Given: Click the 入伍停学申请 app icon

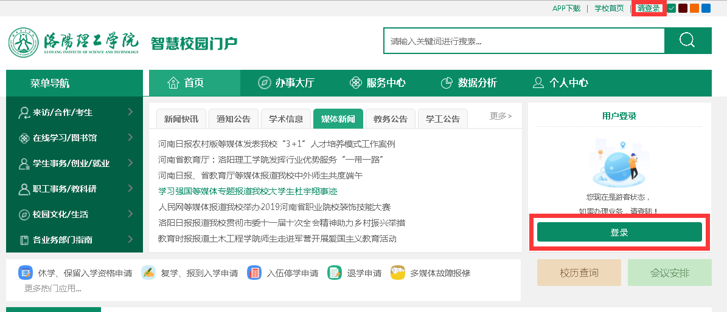Looking at the screenshot, I should [x=254, y=273].
